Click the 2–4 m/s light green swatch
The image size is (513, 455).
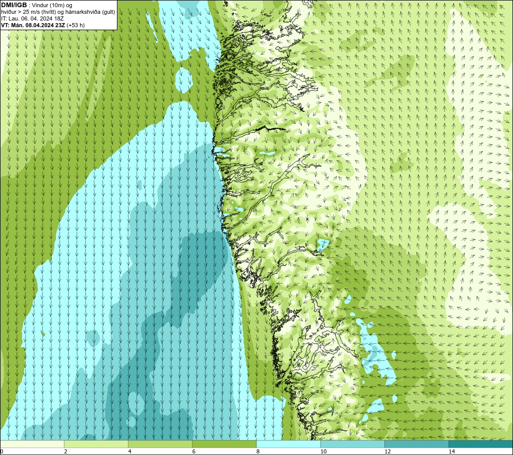coord(96,444)
